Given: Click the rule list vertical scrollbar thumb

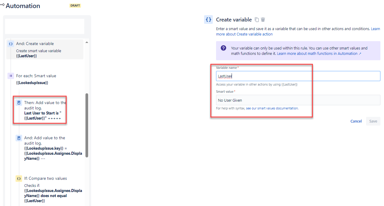Looking at the screenshot, I should click(87, 125).
